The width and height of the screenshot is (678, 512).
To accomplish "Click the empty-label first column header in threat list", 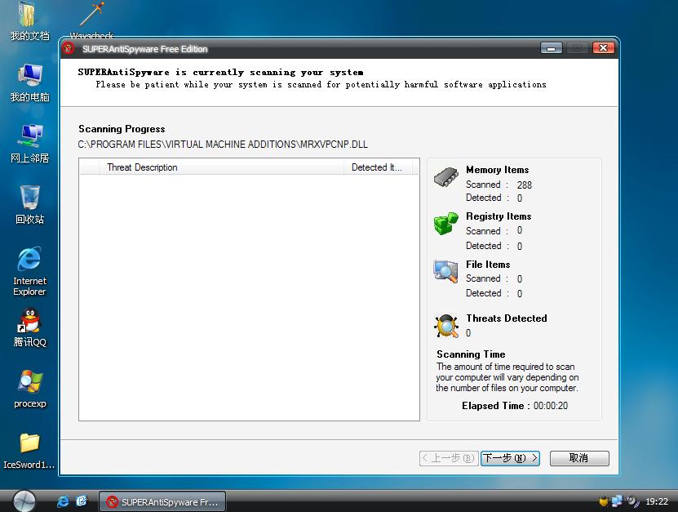I will [x=90, y=167].
